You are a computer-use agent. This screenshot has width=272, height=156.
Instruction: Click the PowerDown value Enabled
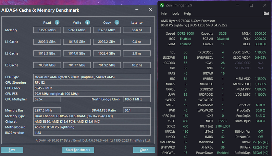tap(223, 153)
